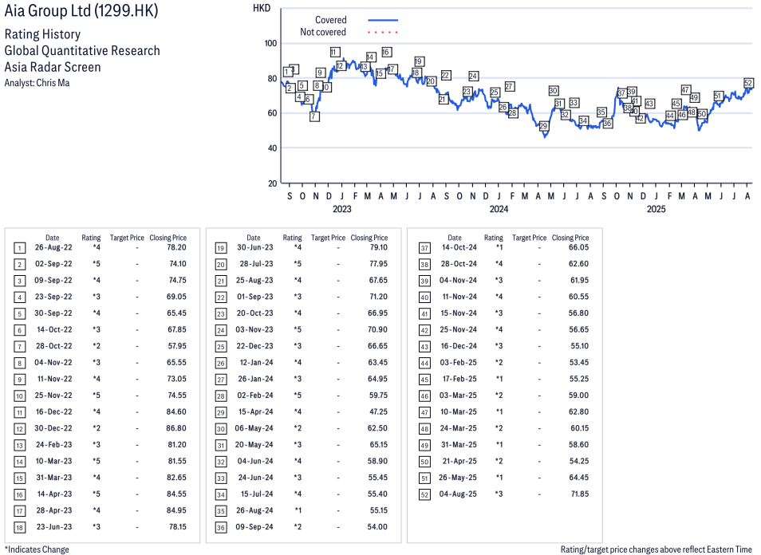The height and width of the screenshot is (555, 761).
Task: Click chart marker 24 on the graph
Action: tap(473, 77)
